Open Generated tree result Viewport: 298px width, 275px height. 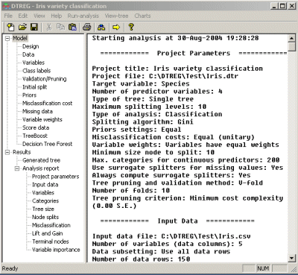[x=41, y=160]
